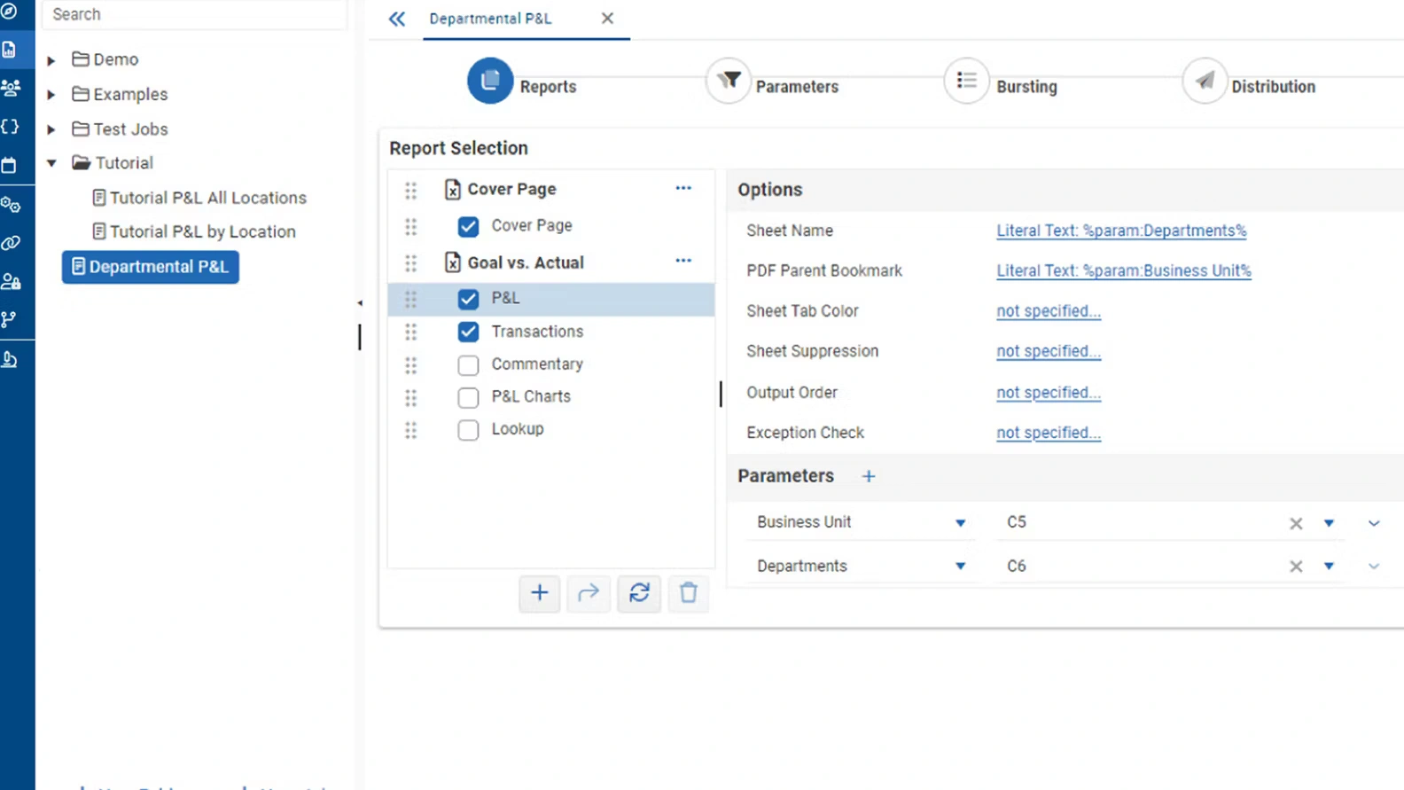Open the Bursting step icon
1404x790 pixels.
tap(966, 82)
